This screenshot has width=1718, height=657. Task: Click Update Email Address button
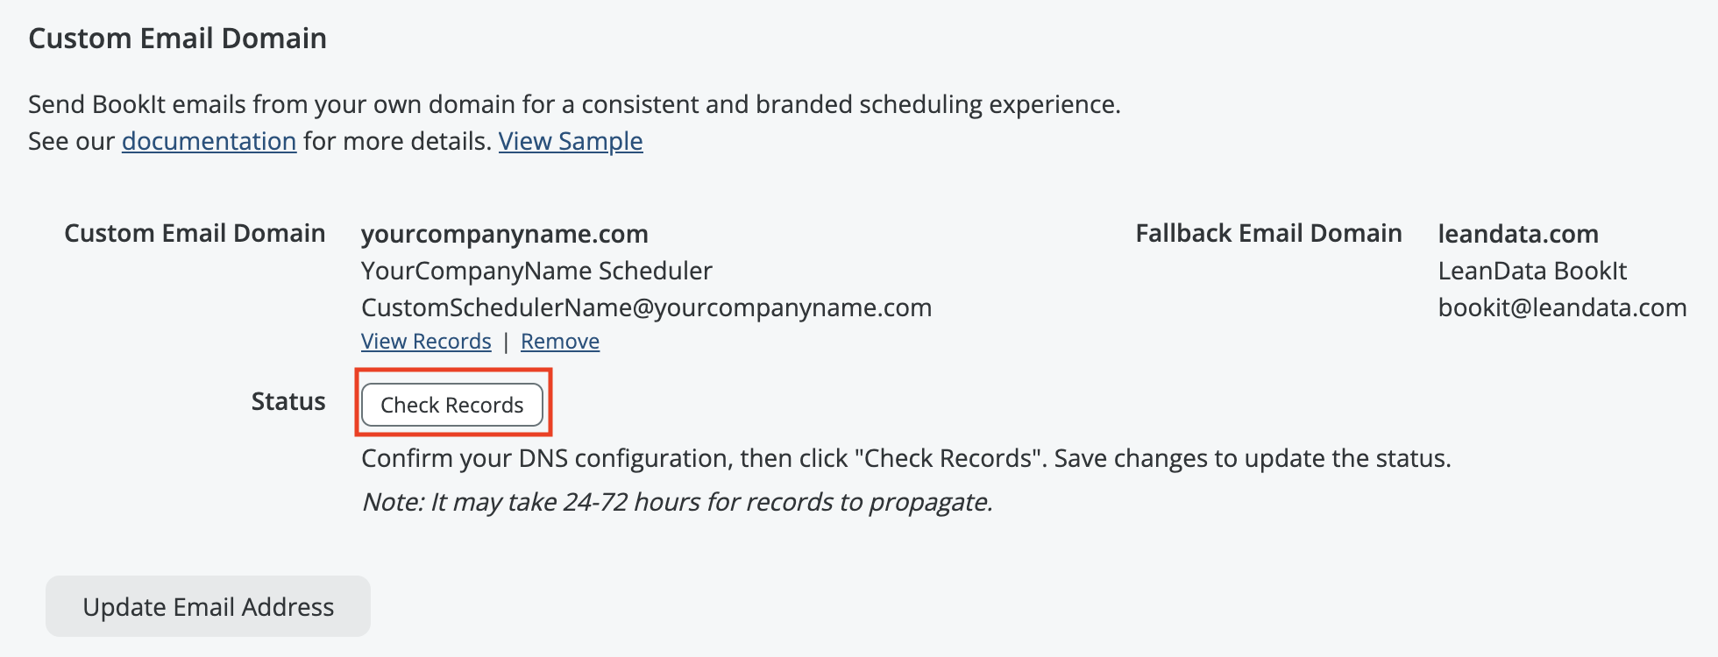[x=208, y=606]
